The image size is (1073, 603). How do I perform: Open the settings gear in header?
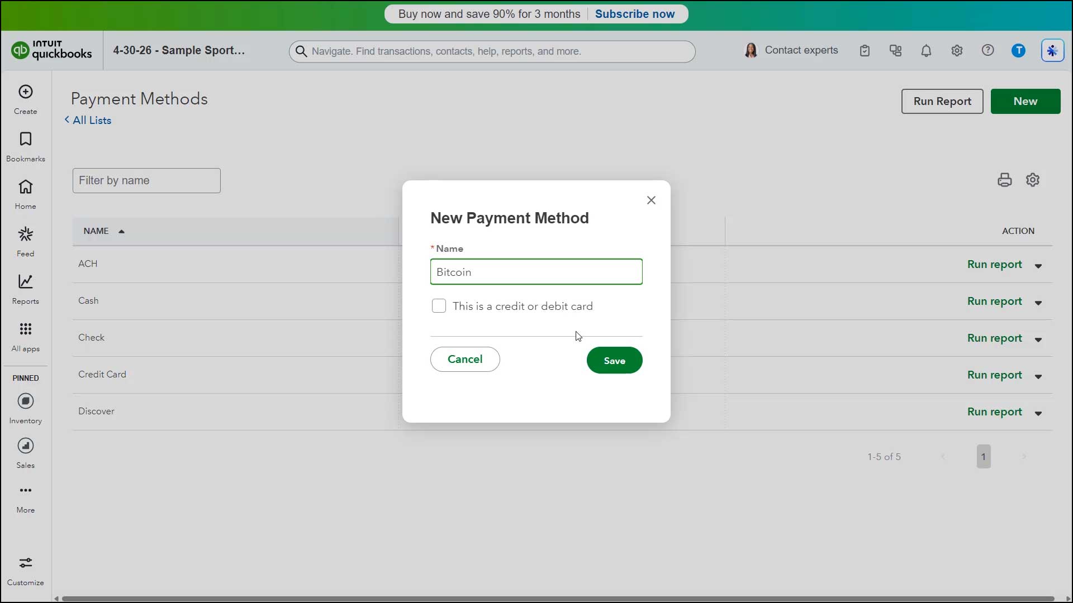click(x=957, y=51)
